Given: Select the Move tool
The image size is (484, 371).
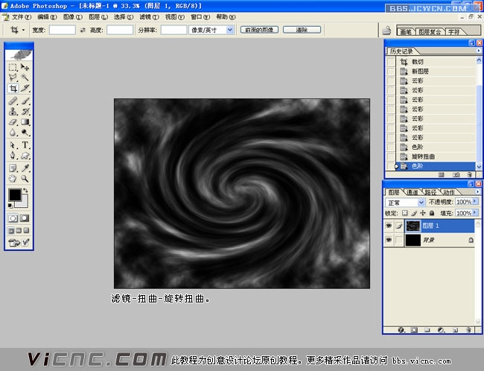Looking at the screenshot, I should [25, 67].
